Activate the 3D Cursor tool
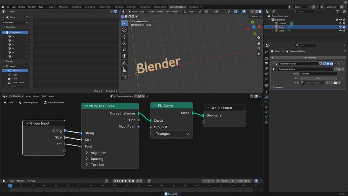The width and height of the screenshot is (348, 196). tap(124, 30)
